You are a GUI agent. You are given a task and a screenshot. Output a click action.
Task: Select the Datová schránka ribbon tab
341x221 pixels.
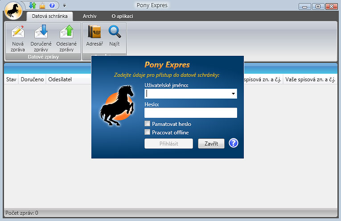[x=49, y=16]
